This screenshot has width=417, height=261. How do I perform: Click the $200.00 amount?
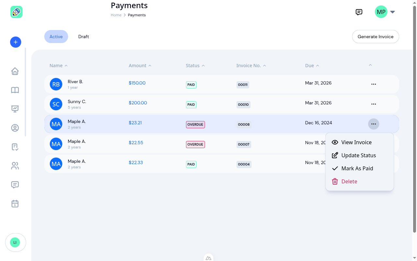pos(138,103)
